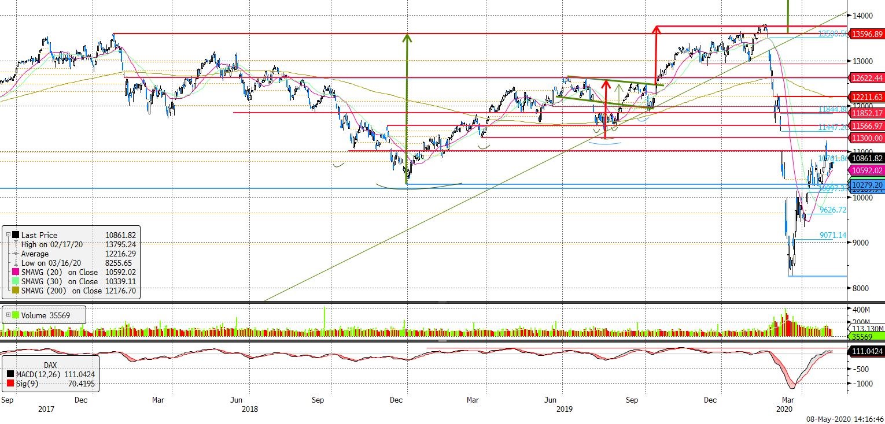Click the Average marker icon in legend
Viewport: 885px width, 424px height.
pos(15,254)
